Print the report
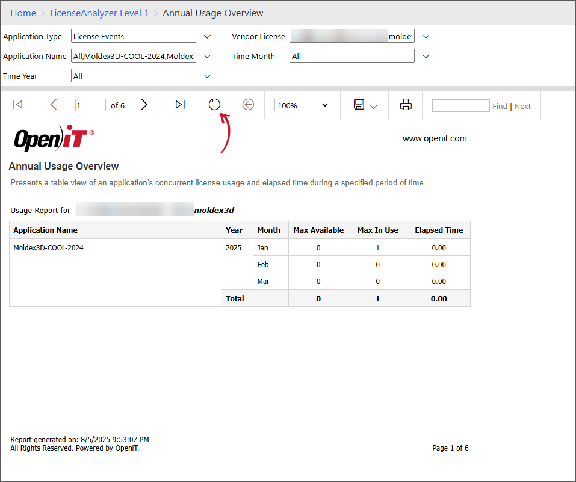 click(406, 105)
